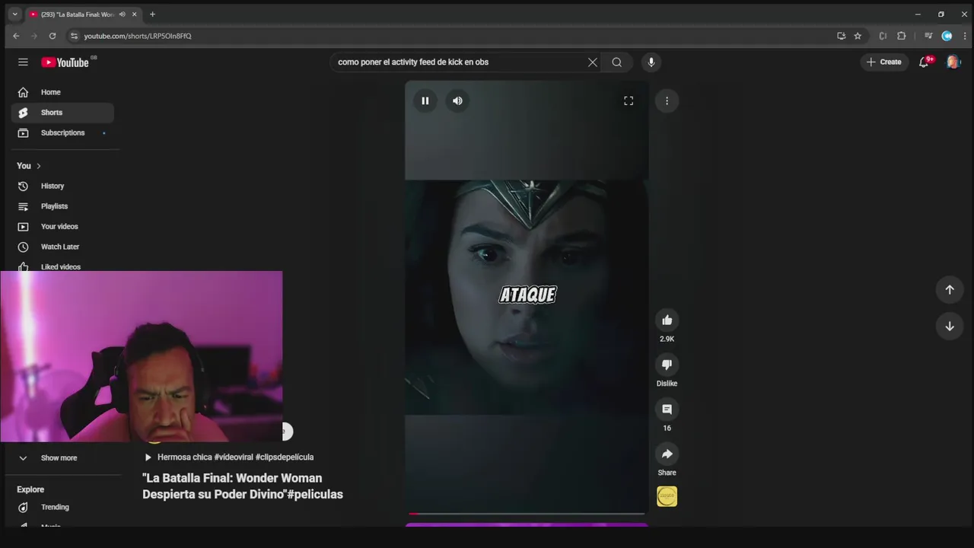This screenshot has width=974, height=548.
Task: Click the search magnifier button
Action: coord(617,62)
